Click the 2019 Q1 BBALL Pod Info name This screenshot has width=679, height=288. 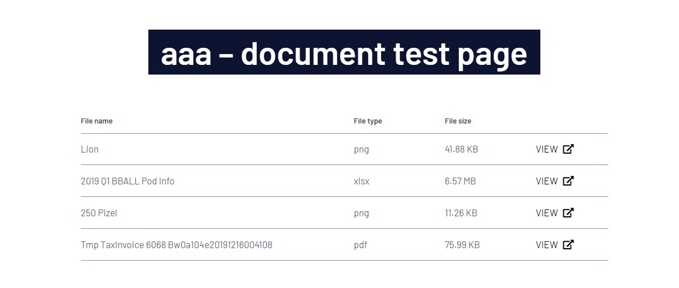[x=128, y=182]
